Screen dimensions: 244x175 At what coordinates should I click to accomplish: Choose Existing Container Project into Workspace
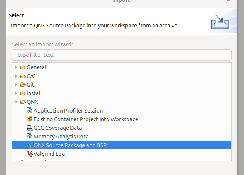click(x=86, y=119)
